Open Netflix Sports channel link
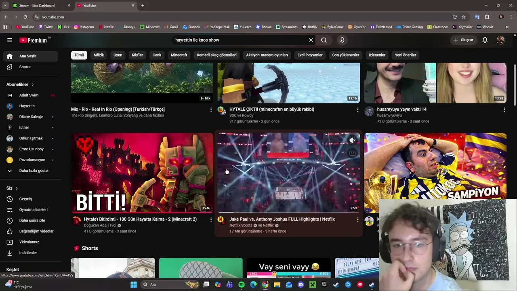The width and height of the screenshot is (517, 291). click(241, 226)
